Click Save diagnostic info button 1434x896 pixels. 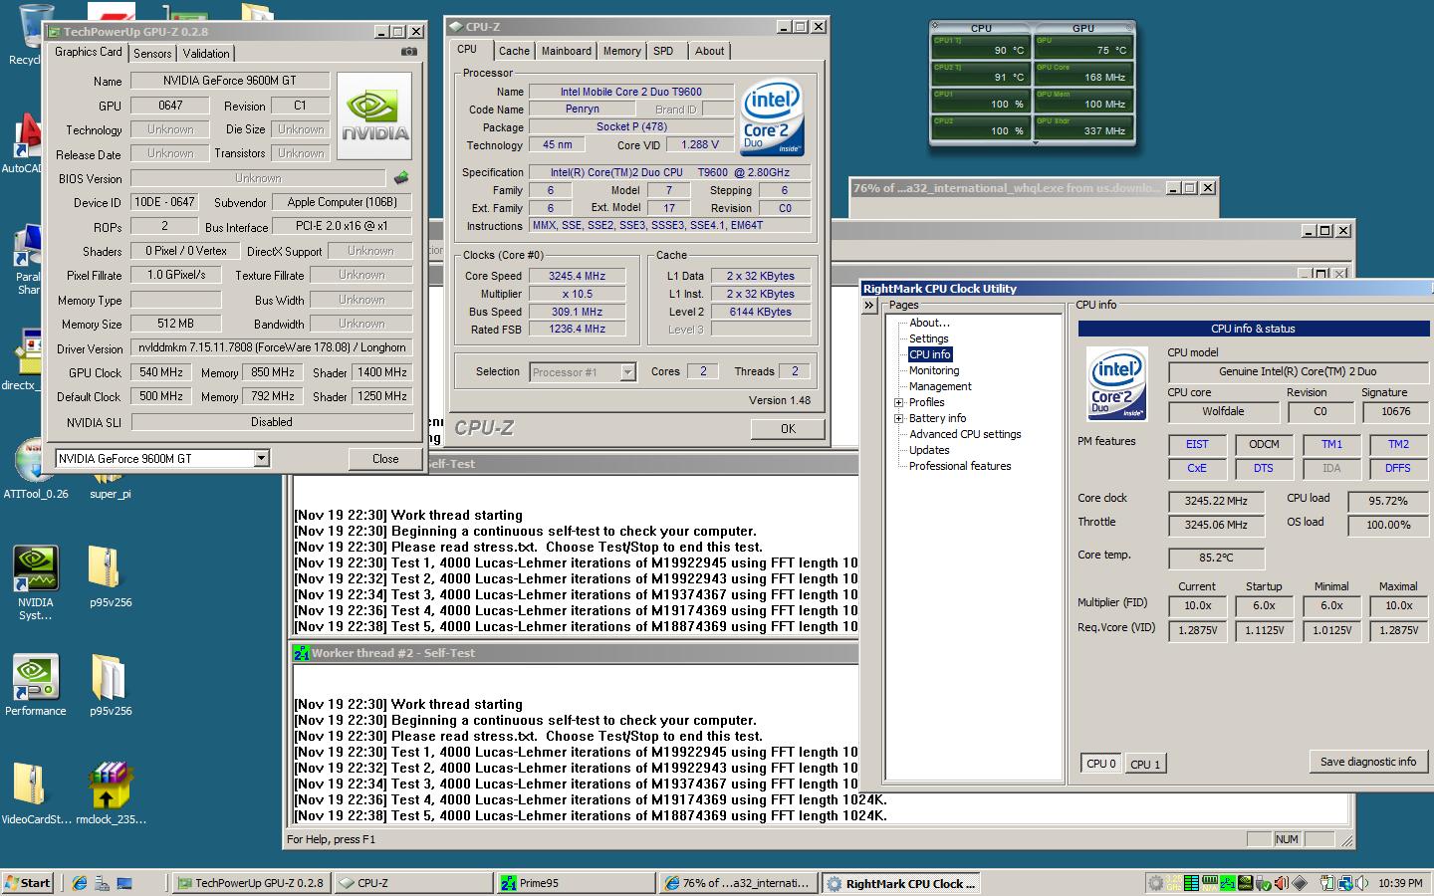(1368, 762)
